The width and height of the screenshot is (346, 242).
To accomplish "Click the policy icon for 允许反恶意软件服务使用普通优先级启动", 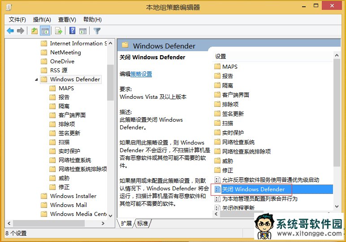I will pyautogui.click(x=217, y=180).
